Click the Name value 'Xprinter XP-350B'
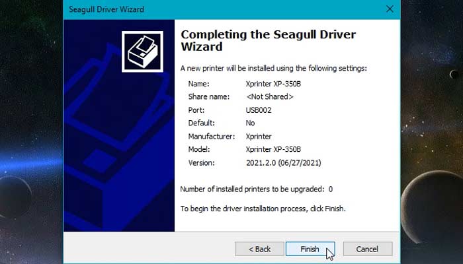 [273, 84]
